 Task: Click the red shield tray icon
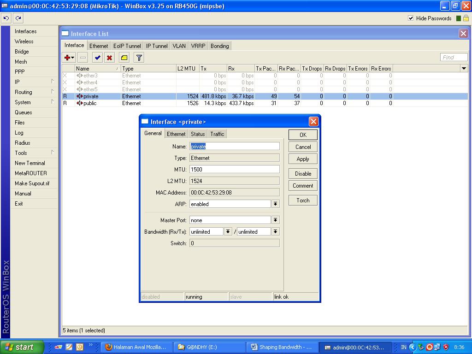[446, 347]
